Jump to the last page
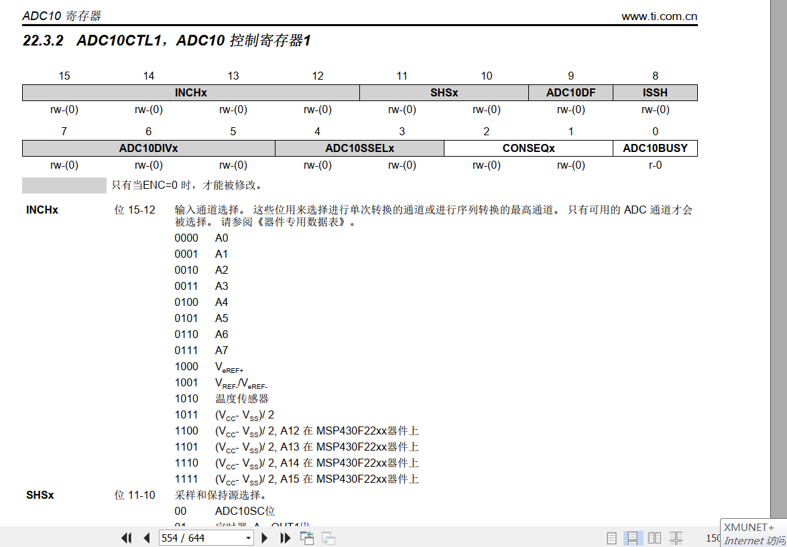Screen dimensions: 787x547 click(x=286, y=538)
